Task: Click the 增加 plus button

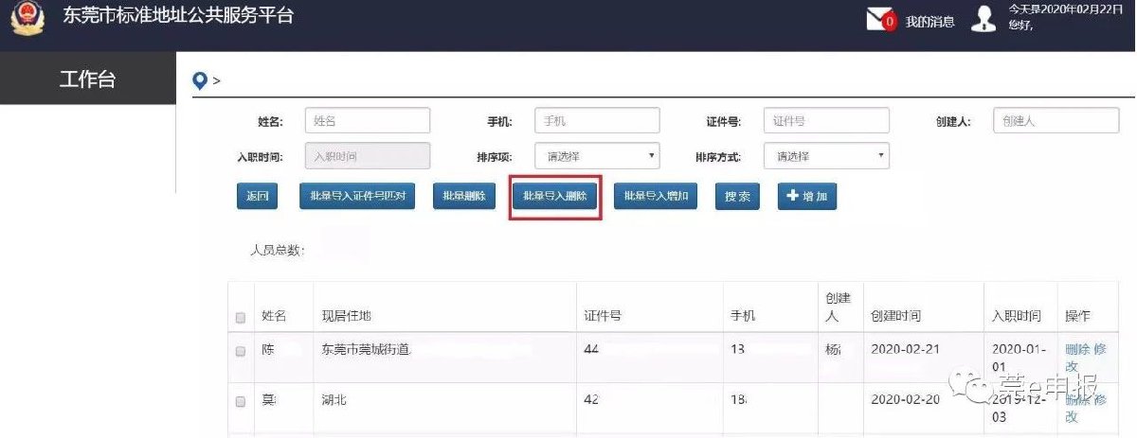Action: (807, 197)
